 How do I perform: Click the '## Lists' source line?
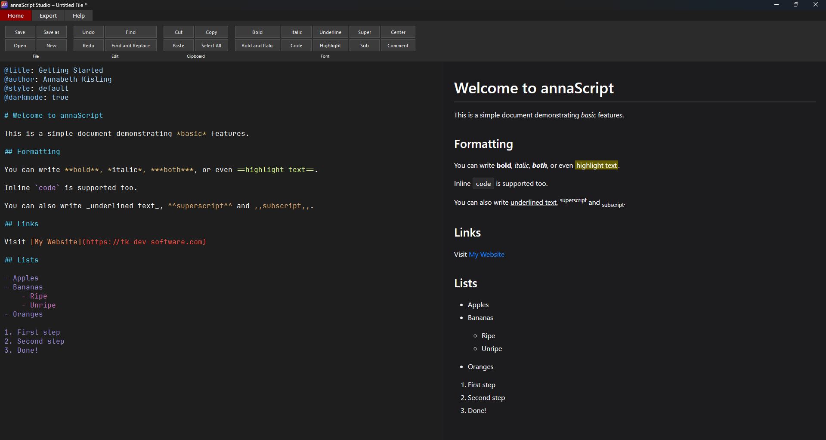pos(22,260)
